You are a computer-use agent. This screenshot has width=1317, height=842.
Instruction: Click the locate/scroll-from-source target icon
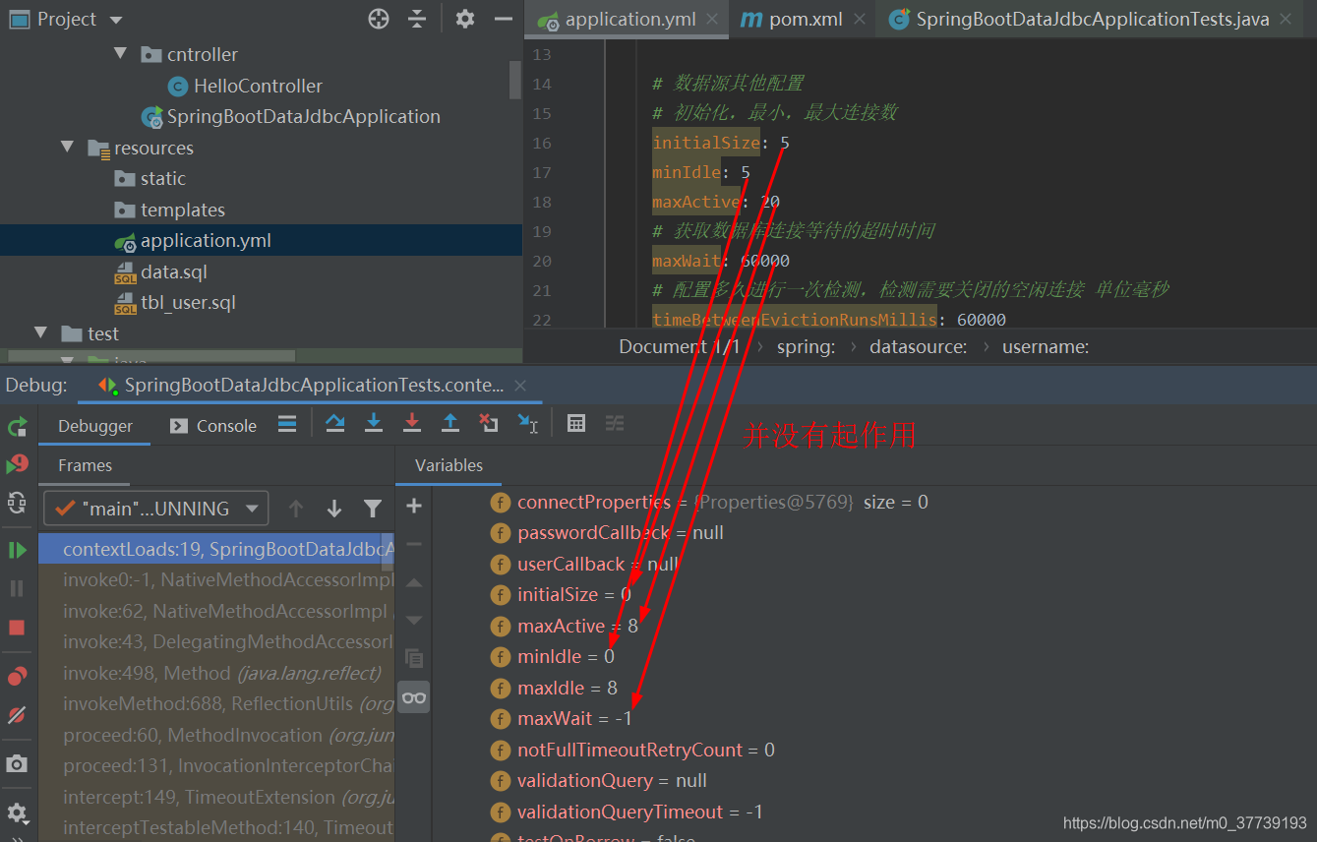(379, 19)
